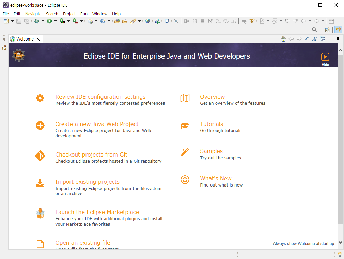
Task: Open the What's New link
Action: pos(216,178)
